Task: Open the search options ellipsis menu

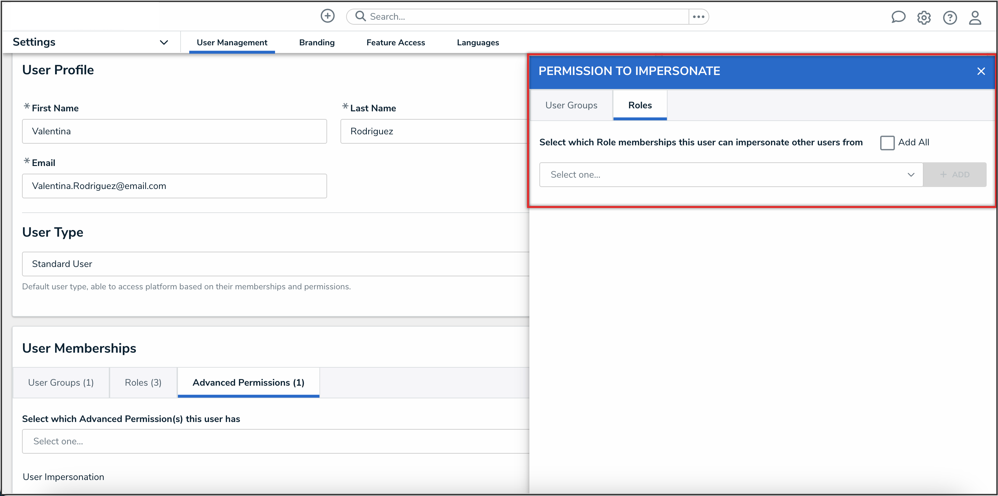Action: click(x=698, y=17)
